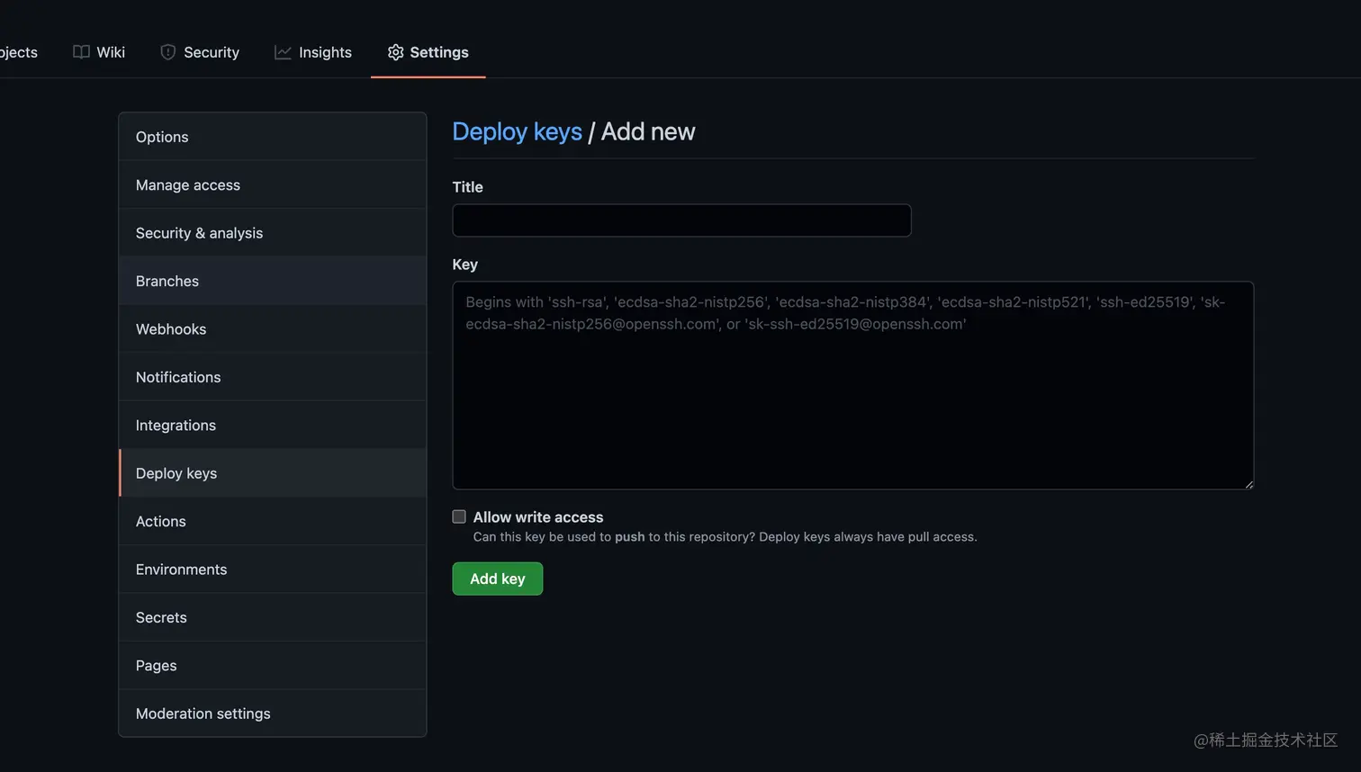The width and height of the screenshot is (1361, 772).
Task: Select the Settings tab
Action: coord(428,52)
